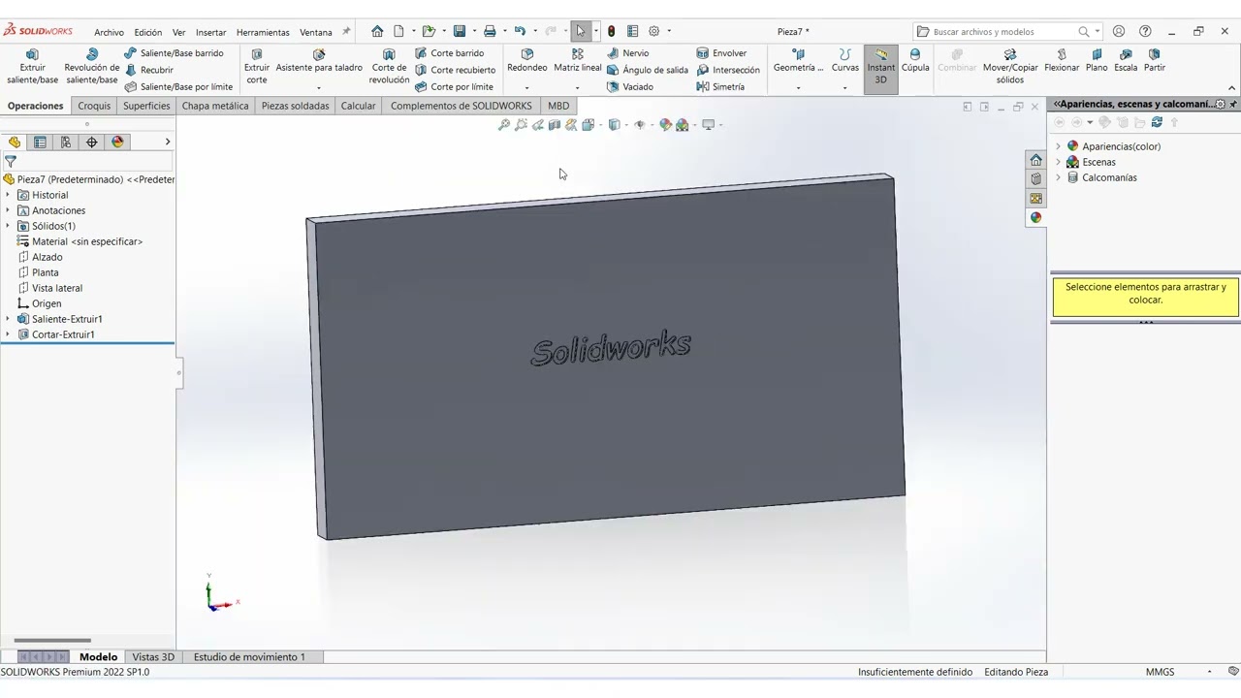Switch to the Chapa metálica tab
The width and height of the screenshot is (1241, 698).
215,106
